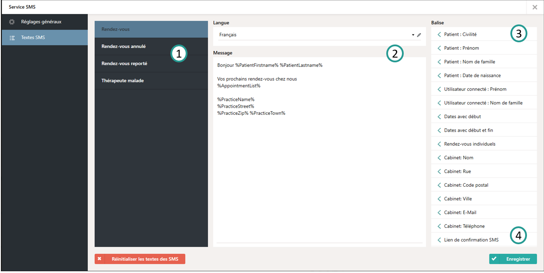Click the pencil edit icon beside Français

419,35
